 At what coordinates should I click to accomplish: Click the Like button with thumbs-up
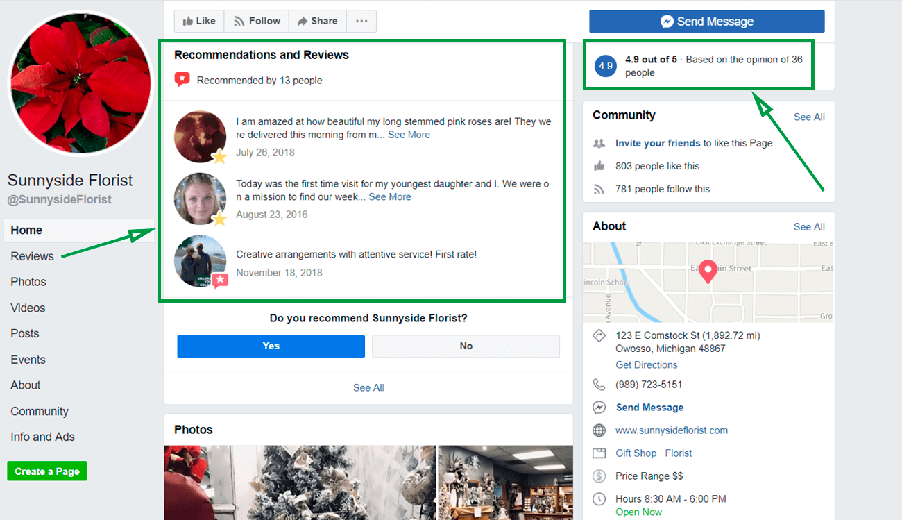tap(199, 21)
